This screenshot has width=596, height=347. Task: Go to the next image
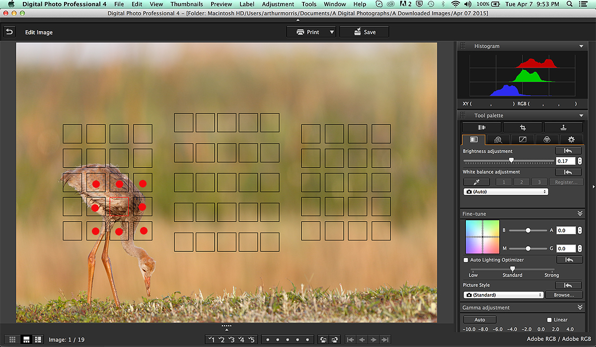pyautogui.click(x=373, y=340)
